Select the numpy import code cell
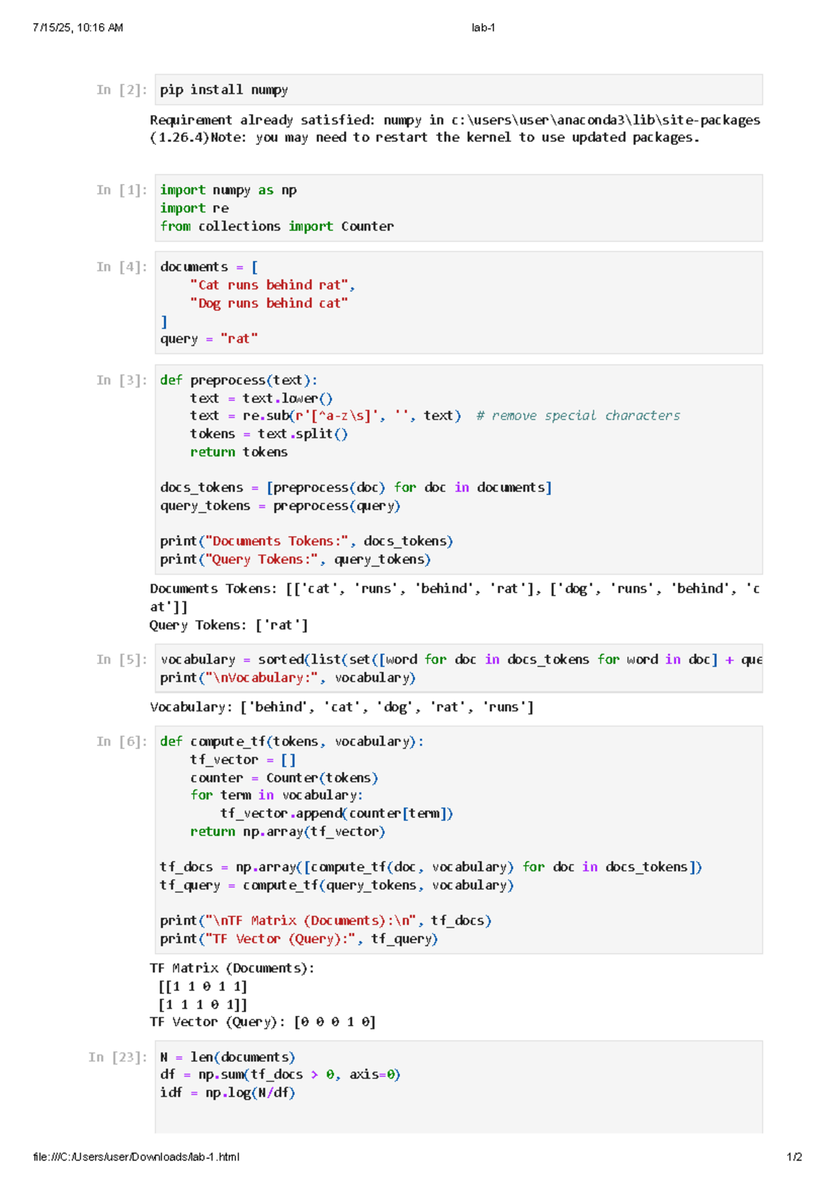 tap(458, 208)
